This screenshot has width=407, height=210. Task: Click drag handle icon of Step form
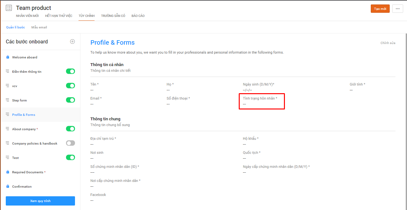7,100
